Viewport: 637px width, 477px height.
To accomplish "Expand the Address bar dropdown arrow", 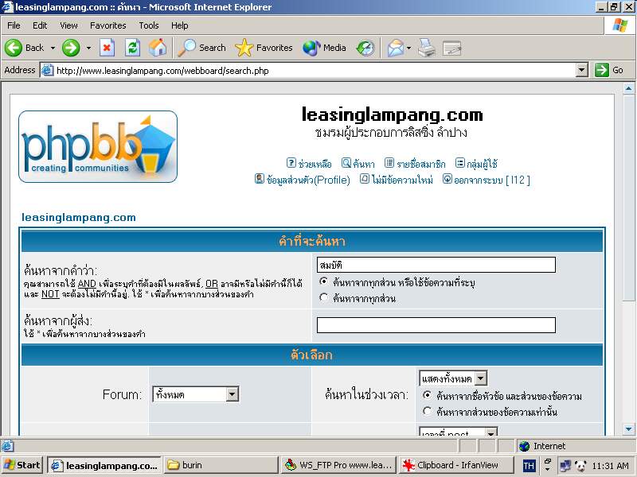I will [581, 70].
